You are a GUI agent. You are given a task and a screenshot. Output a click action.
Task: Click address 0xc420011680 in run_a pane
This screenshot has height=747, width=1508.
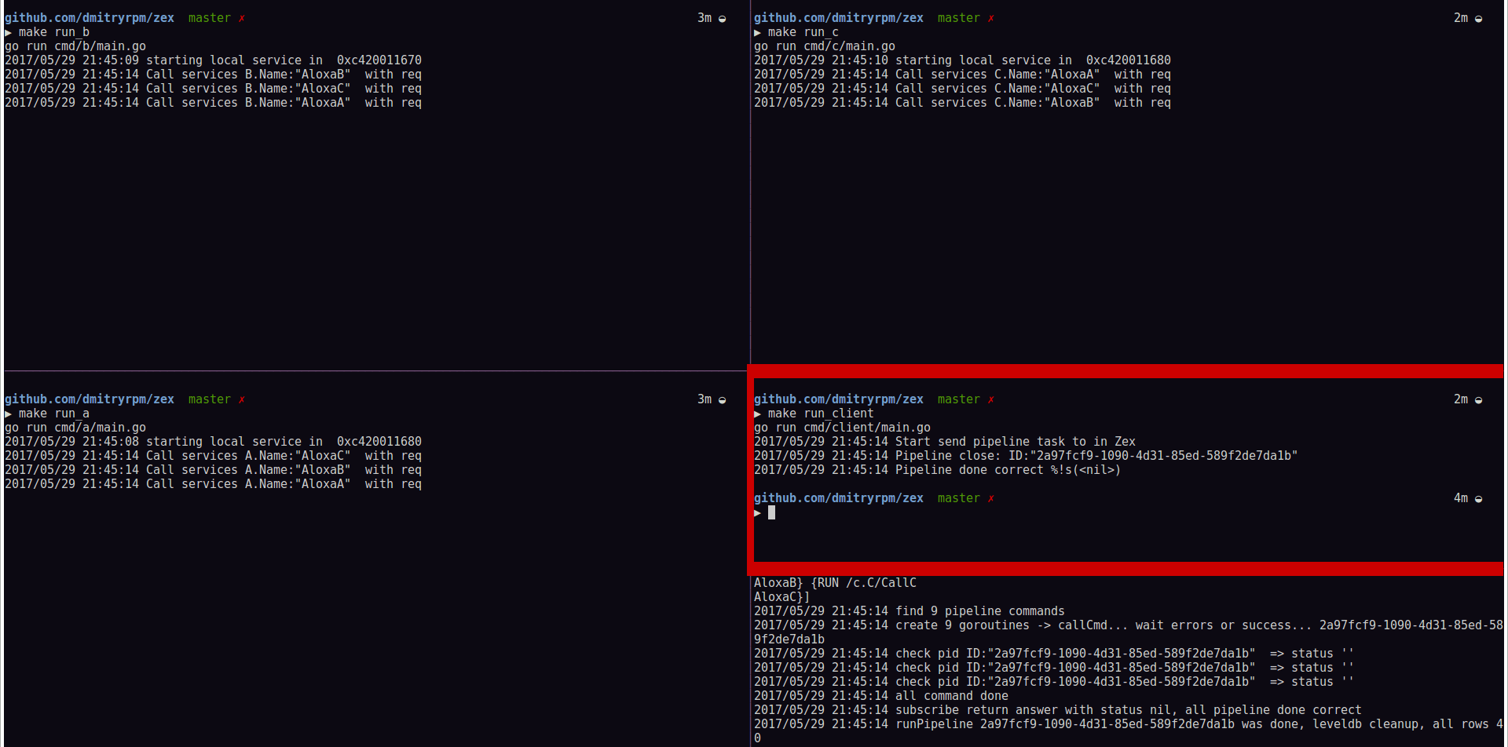pyautogui.click(x=379, y=442)
